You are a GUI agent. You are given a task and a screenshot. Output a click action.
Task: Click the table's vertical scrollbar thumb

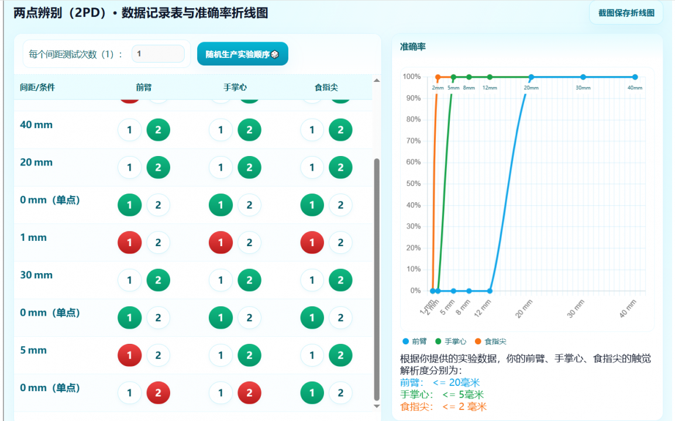click(x=377, y=281)
